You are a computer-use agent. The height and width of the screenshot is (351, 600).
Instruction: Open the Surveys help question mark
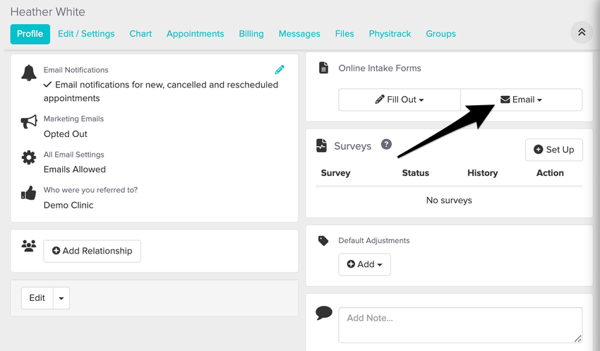[386, 144]
